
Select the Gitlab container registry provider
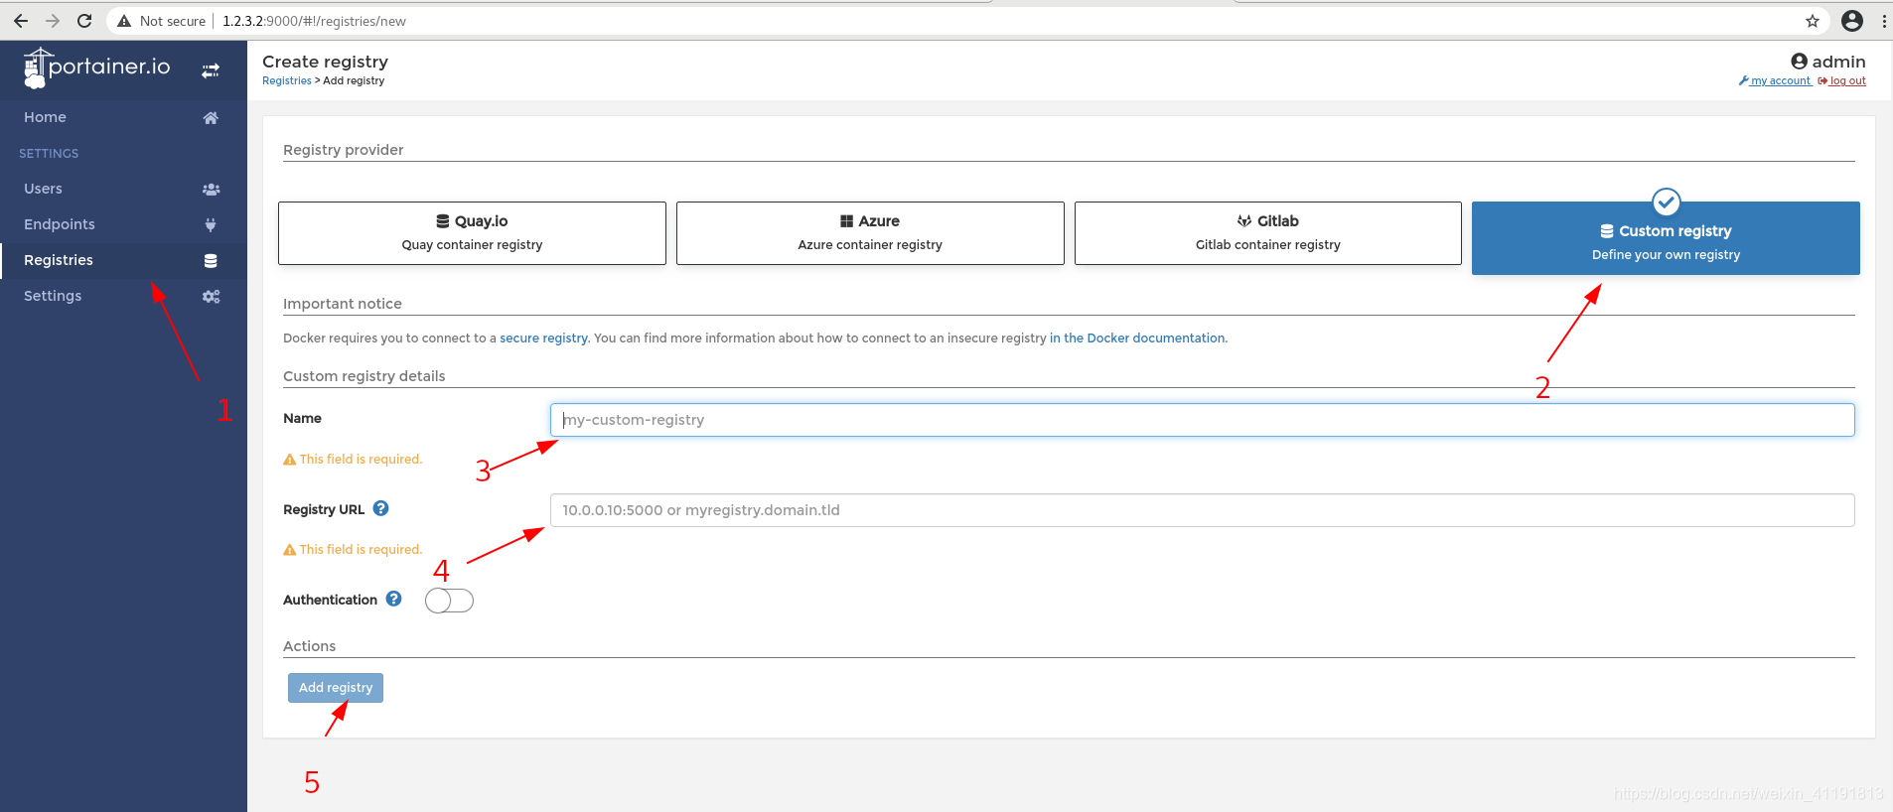click(x=1268, y=233)
